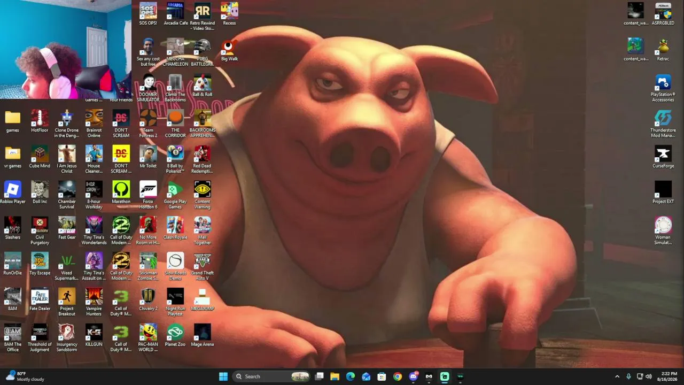This screenshot has height=385, width=684.
Task: Select the Content Warning icon
Action: [x=202, y=196]
